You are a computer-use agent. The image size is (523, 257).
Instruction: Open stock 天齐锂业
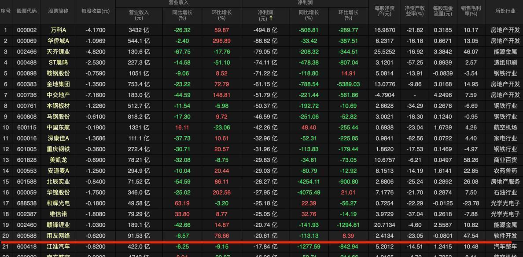click(x=59, y=51)
